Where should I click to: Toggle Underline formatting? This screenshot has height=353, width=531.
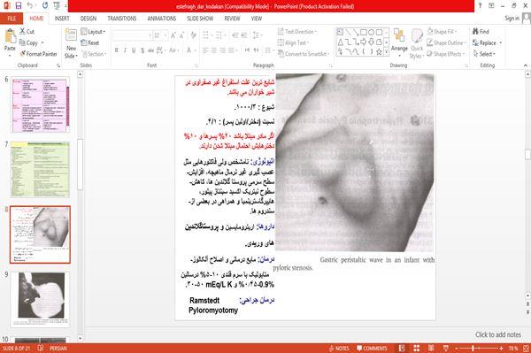tap(134, 50)
